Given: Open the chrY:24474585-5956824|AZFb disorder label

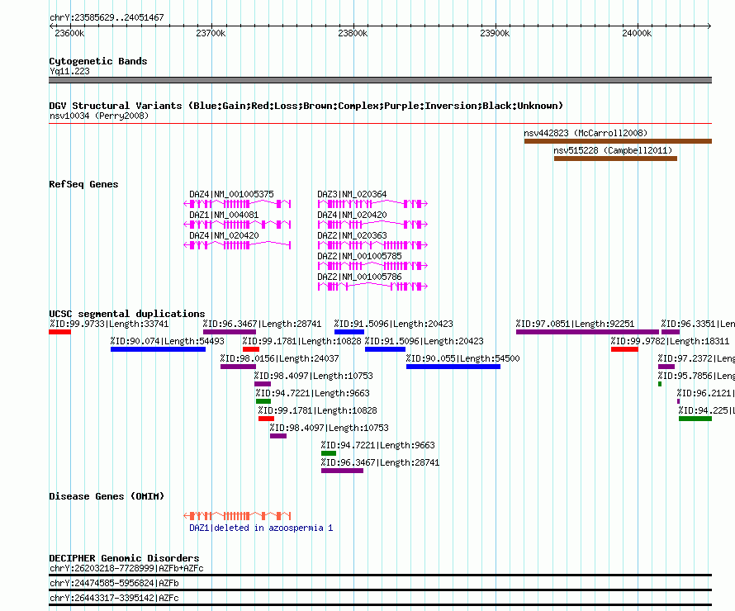Looking at the screenshot, I should tap(114, 584).
